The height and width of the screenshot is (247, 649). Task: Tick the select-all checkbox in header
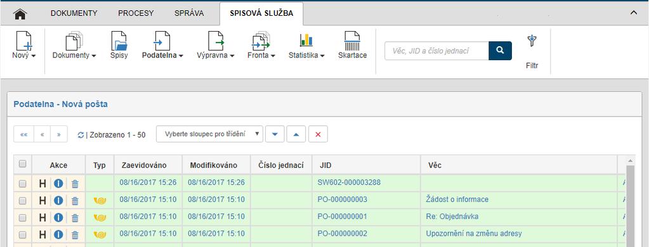22,164
